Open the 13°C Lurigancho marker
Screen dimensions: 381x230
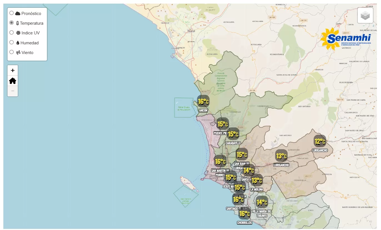tap(281, 156)
